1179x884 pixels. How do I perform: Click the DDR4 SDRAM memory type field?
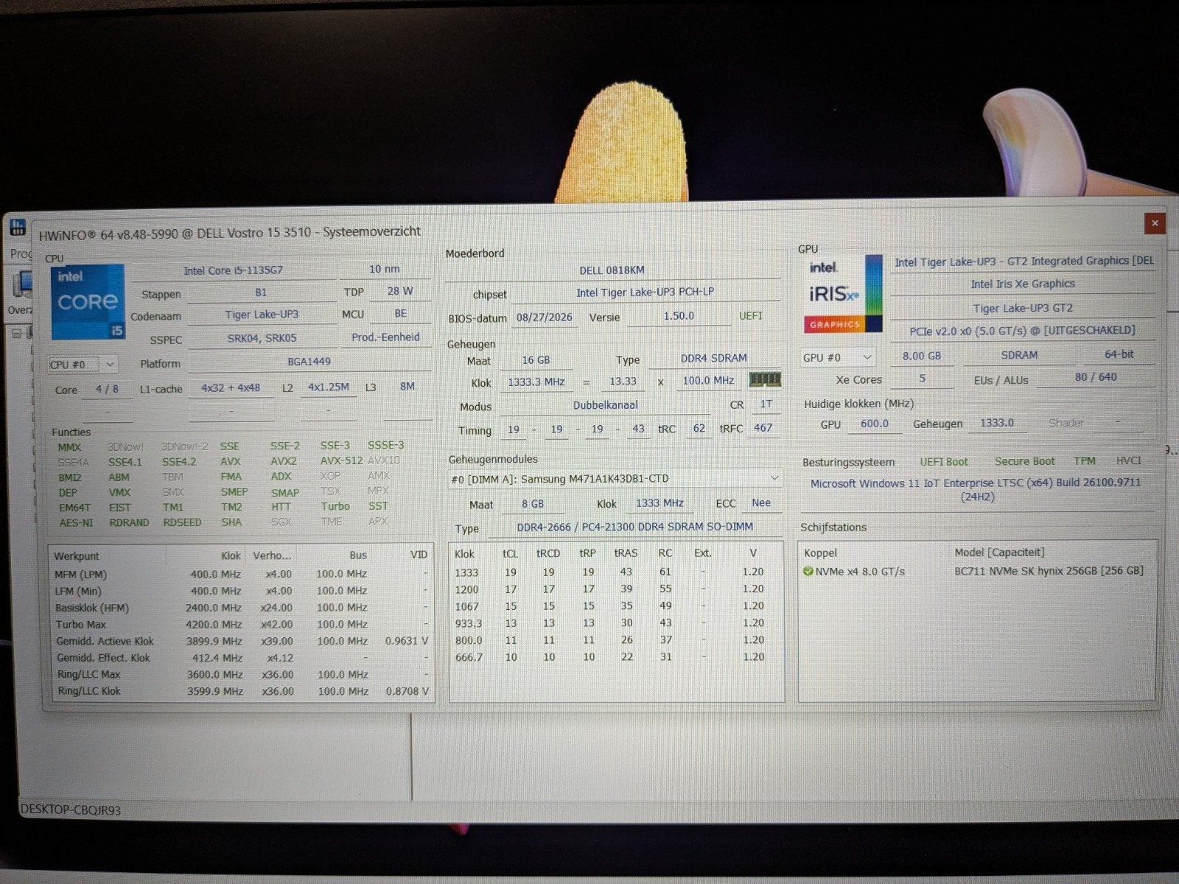pyautogui.click(x=713, y=358)
